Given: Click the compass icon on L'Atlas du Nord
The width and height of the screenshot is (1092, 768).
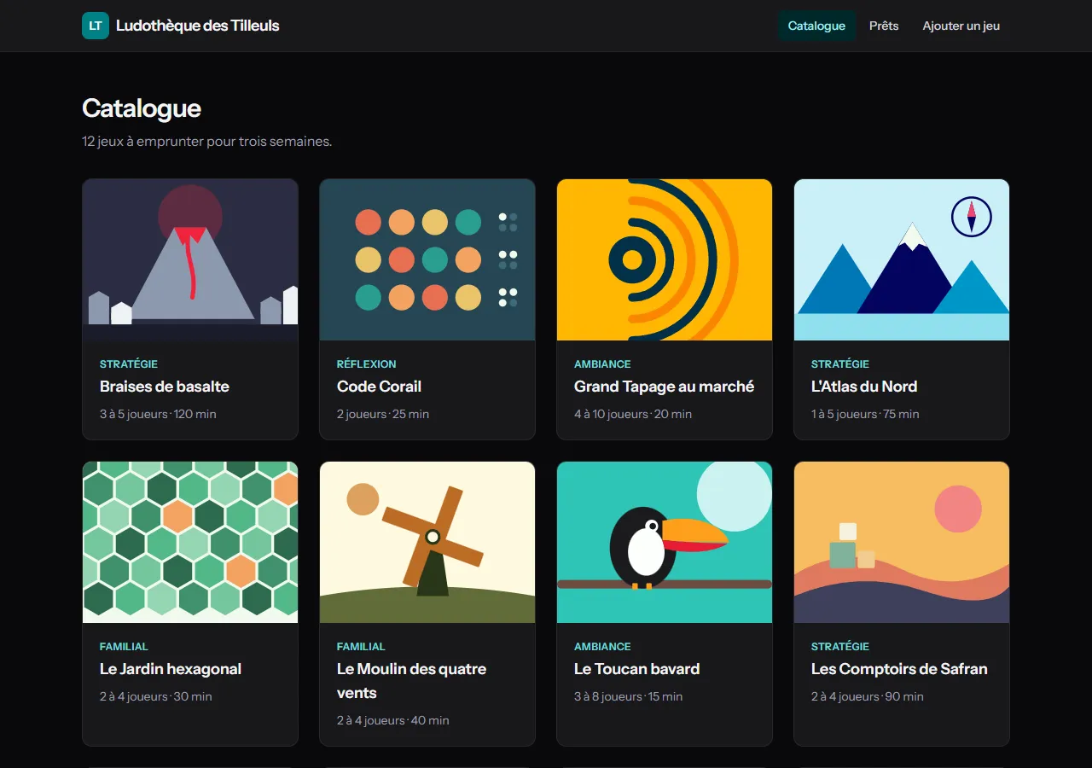Looking at the screenshot, I should click(971, 217).
